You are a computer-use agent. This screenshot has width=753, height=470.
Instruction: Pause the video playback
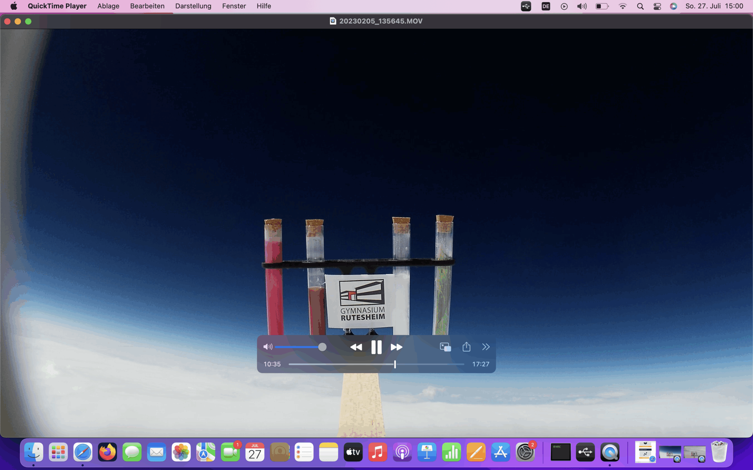(376, 347)
